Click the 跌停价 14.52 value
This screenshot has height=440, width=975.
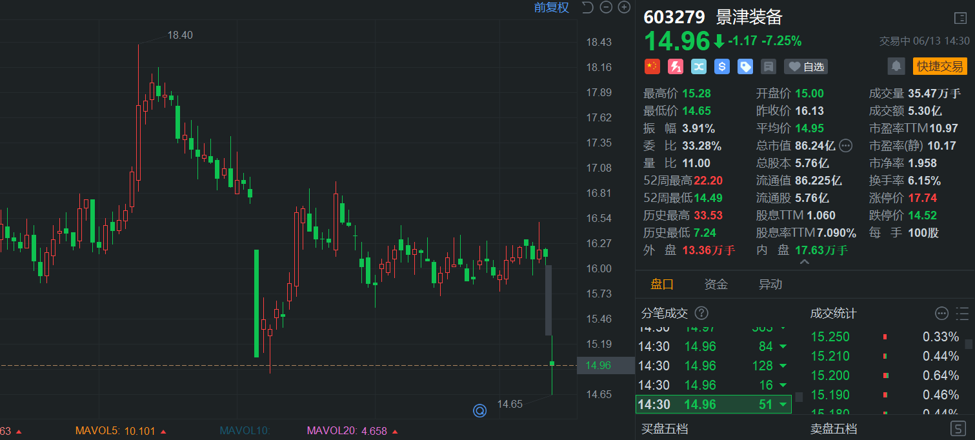tap(922, 215)
